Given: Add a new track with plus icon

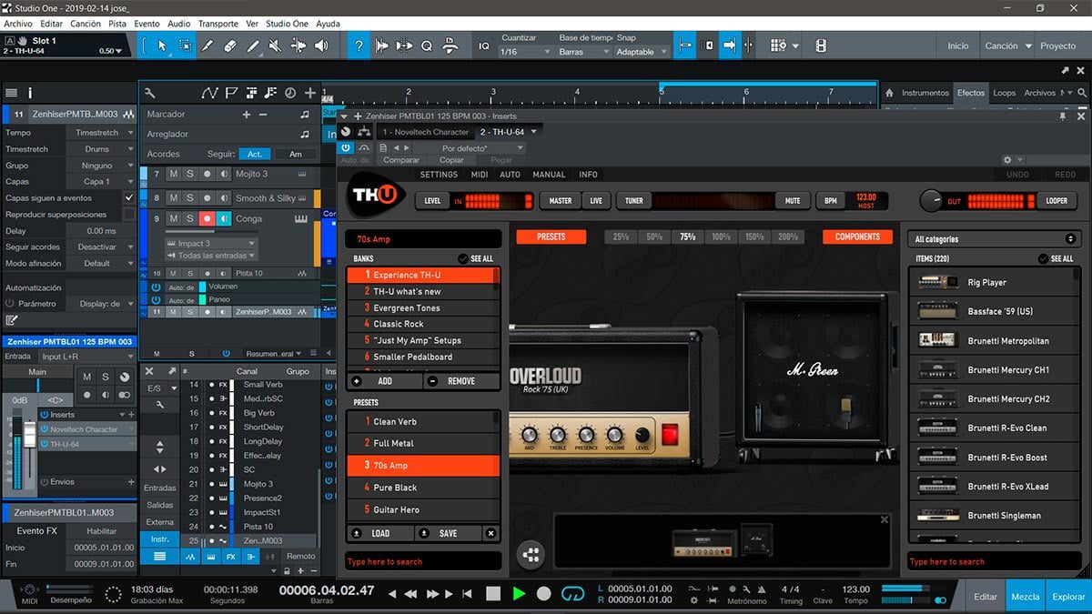Looking at the screenshot, I should coord(310,93).
